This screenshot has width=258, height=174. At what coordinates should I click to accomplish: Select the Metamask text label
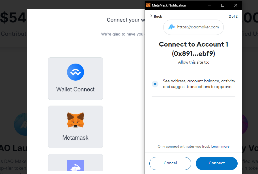(x=76, y=138)
